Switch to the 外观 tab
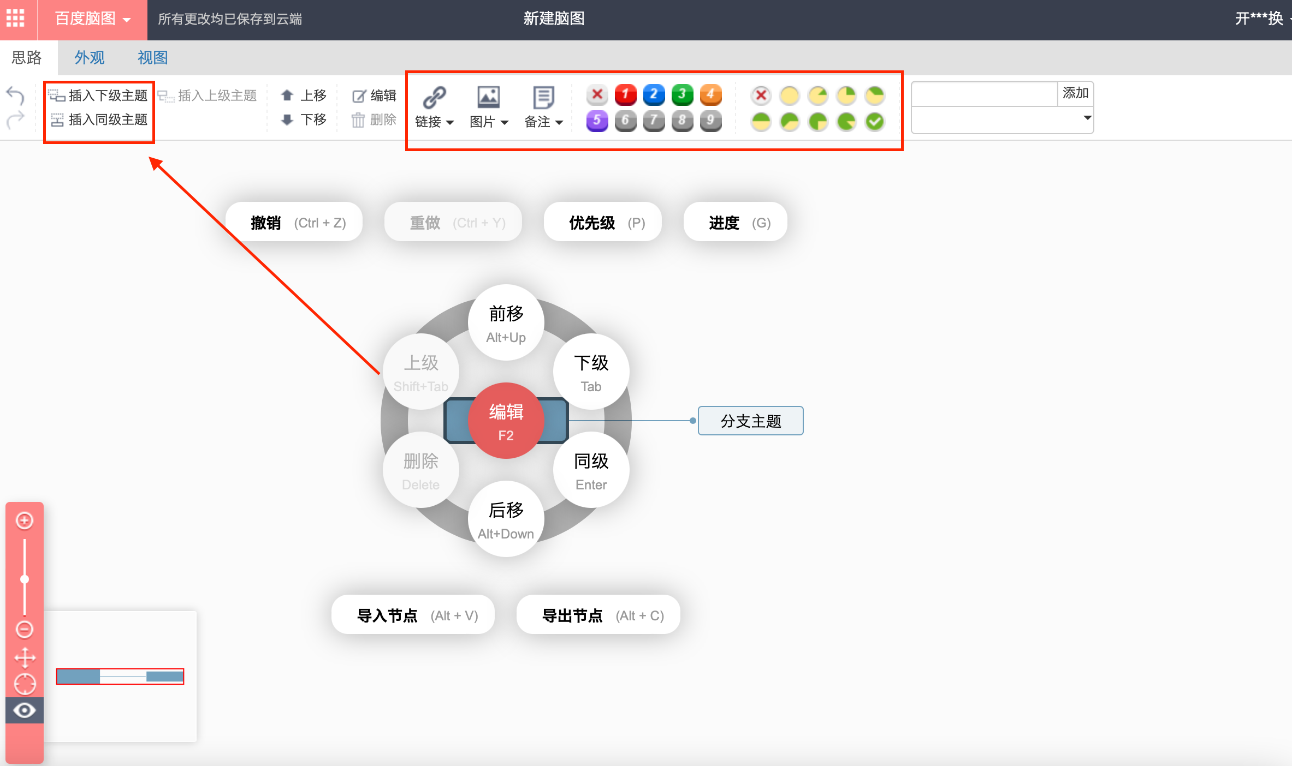Viewport: 1292px width, 766px height. tap(90, 57)
